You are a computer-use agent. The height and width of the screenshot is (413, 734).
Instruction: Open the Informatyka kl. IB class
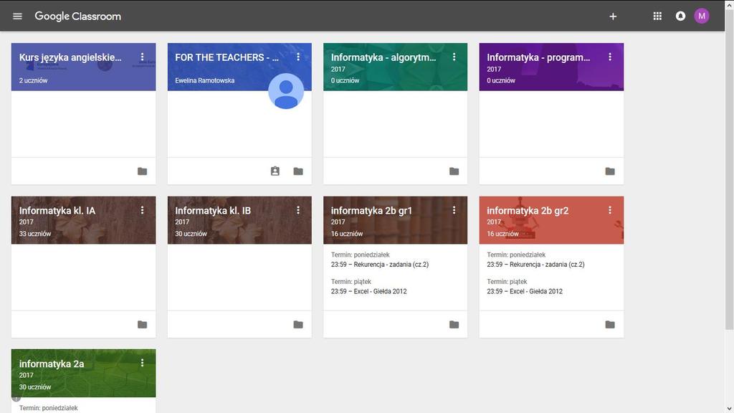coord(213,211)
